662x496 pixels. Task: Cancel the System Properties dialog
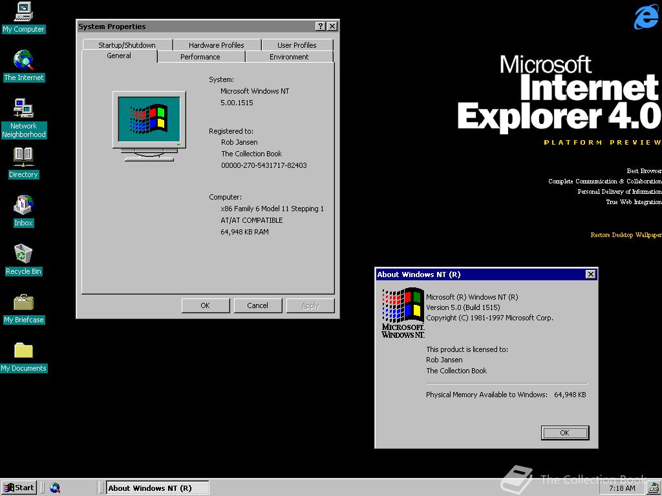[257, 305]
